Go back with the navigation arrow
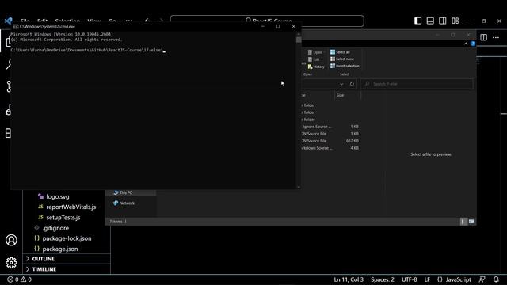This screenshot has width=507, height=285. [x=148, y=21]
